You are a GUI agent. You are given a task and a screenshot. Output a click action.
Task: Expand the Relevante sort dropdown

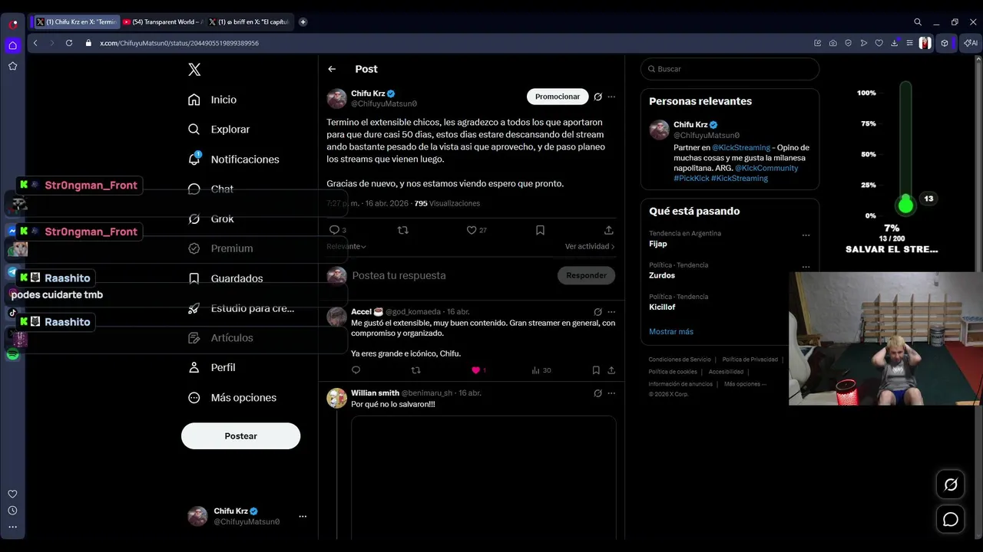click(x=346, y=246)
